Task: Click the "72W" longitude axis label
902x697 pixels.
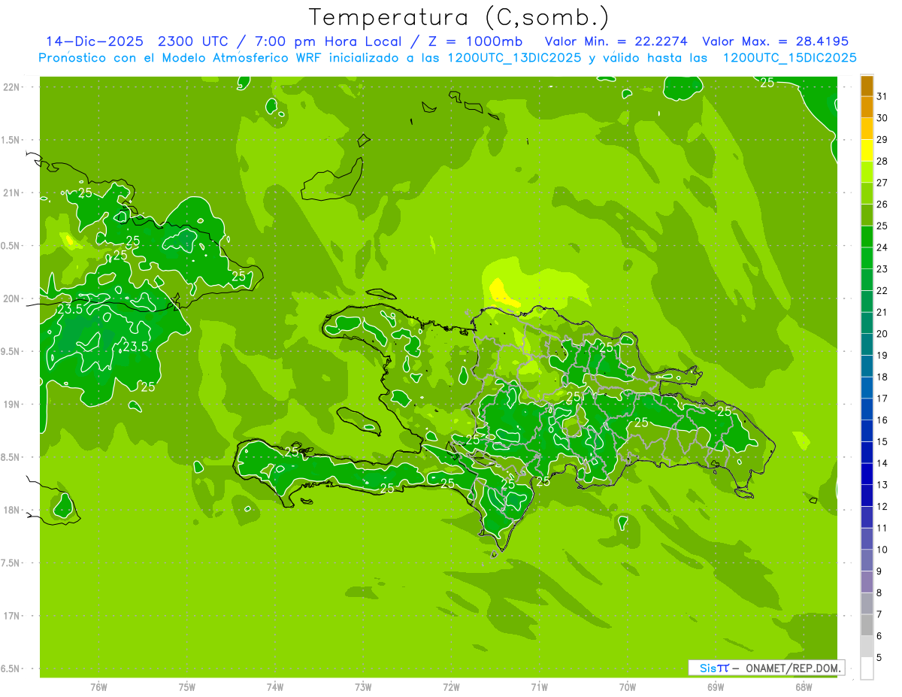Action: 451,687
